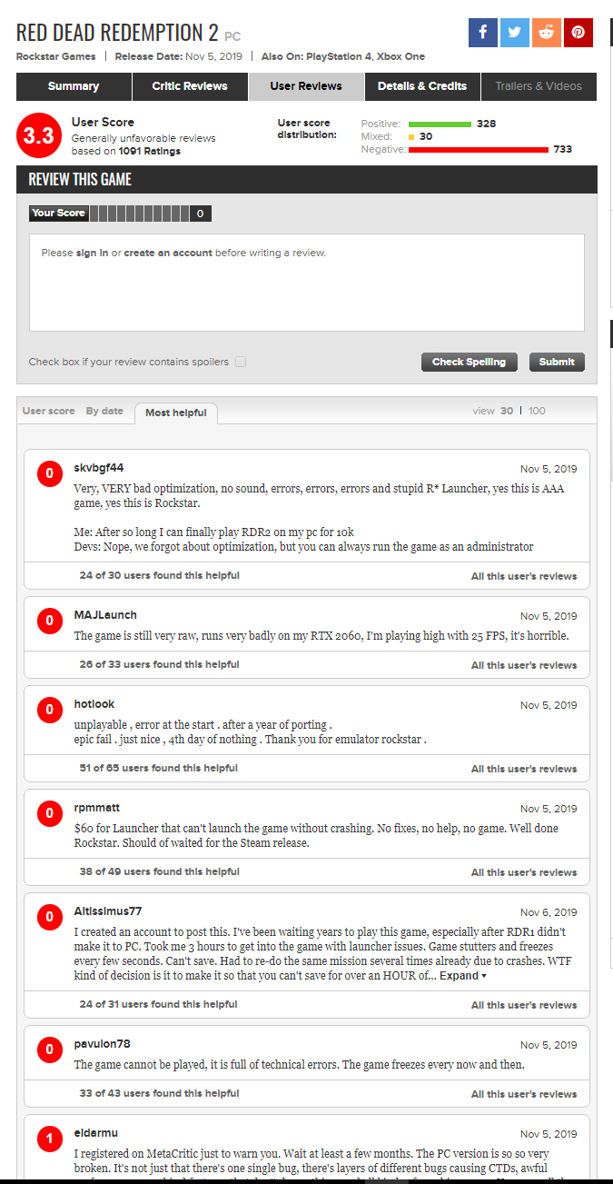Open hotlook's user profile
The height and width of the screenshot is (1184, 613).
pyautogui.click(x=94, y=704)
